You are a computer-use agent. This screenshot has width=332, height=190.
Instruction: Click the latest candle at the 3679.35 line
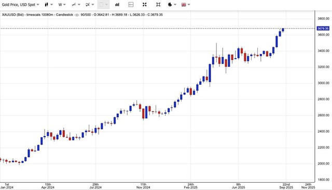tap(283, 30)
